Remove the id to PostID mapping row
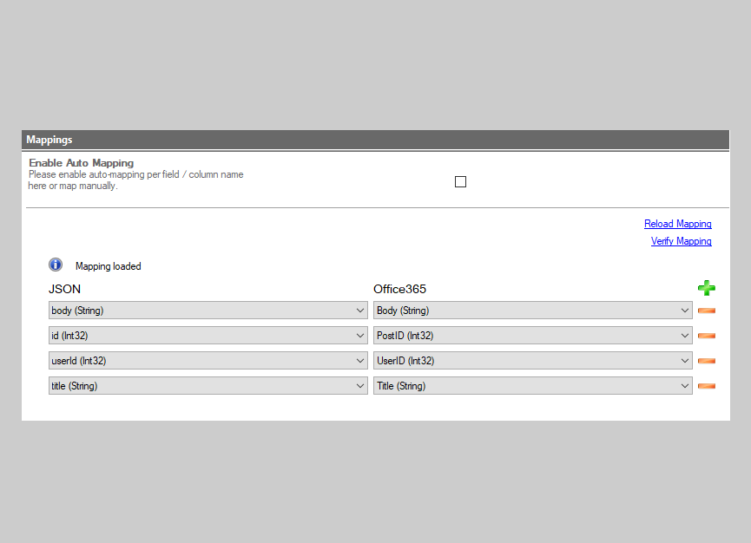751x543 pixels. click(706, 336)
